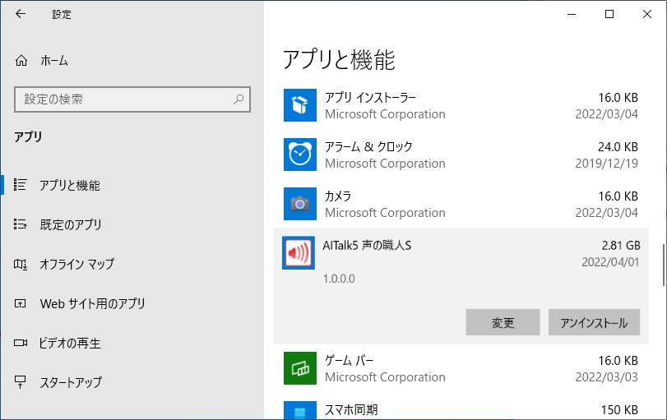The width and height of the screenshot is (667, 420).
Task: Click アンインストール to uninstall AITalk5
Action: click(594, 322)
